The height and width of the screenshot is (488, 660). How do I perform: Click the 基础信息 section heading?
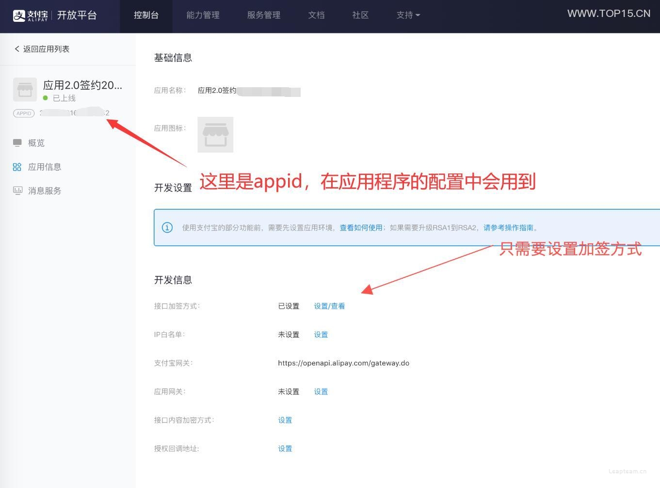click(x=173, y=58)
